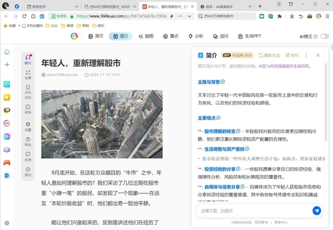Click the 股市理解的转变 link
Viewport: 333px width, 230px height.
tap(220, 131)
